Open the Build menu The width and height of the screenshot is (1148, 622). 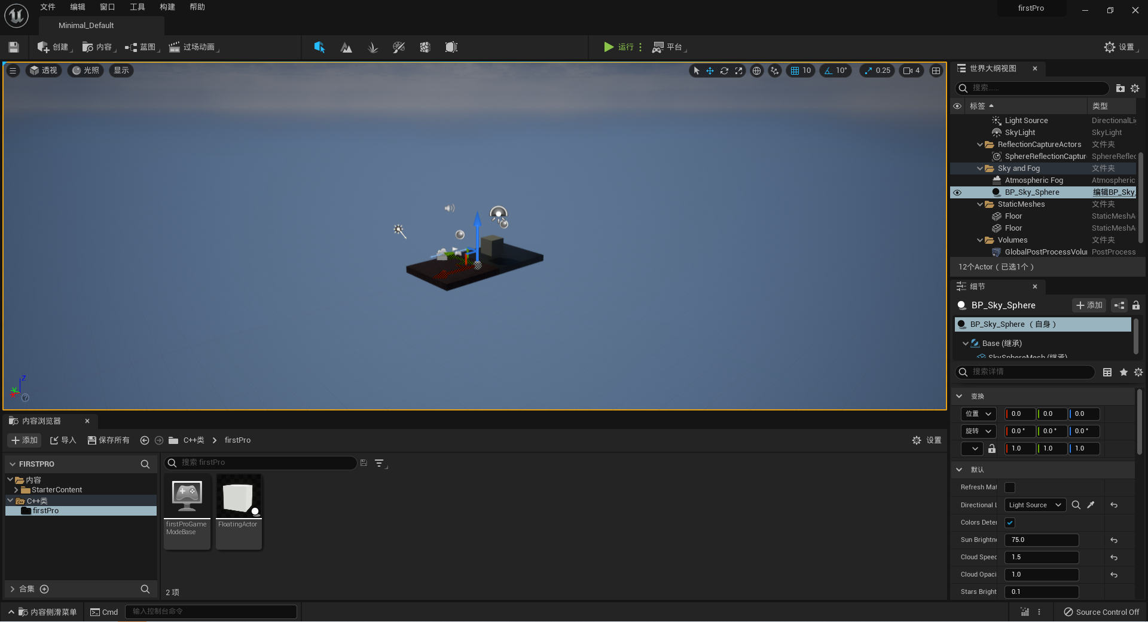[x=167, y=7]
